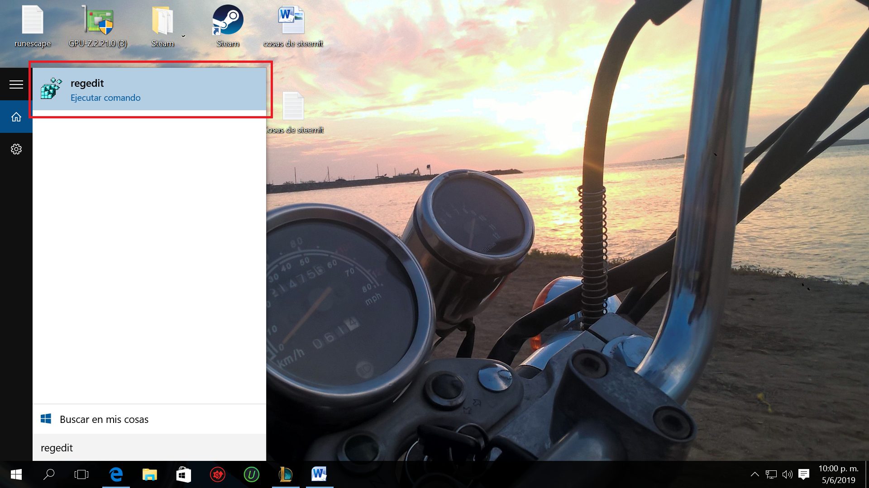
Task: Open the volume control in tray
Action: coord(788,474)
